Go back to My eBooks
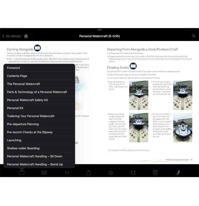The height and width of the screenshot is (206, 199). [12, 36]
